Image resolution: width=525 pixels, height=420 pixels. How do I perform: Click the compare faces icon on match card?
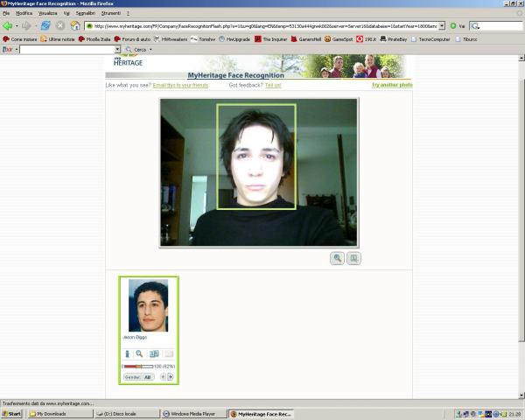154,353
